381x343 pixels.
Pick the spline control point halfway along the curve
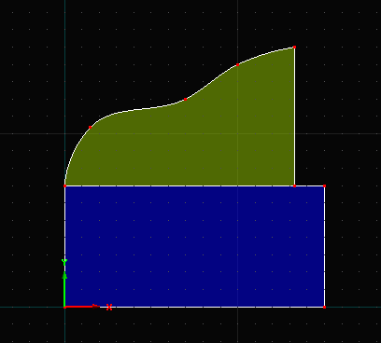(185, 99)
